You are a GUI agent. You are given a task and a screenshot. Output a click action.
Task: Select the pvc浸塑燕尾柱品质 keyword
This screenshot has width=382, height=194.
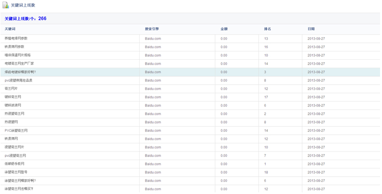click(19, 80)
